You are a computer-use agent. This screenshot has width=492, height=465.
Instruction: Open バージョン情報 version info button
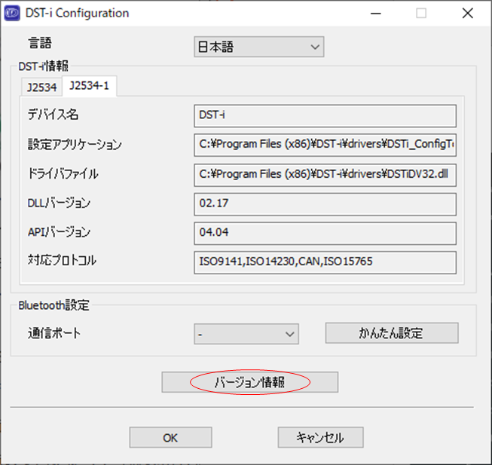249,382
